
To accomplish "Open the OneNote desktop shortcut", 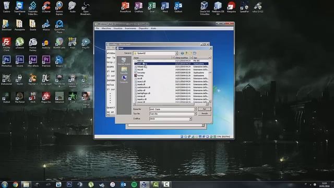I will tap(139, 7).
